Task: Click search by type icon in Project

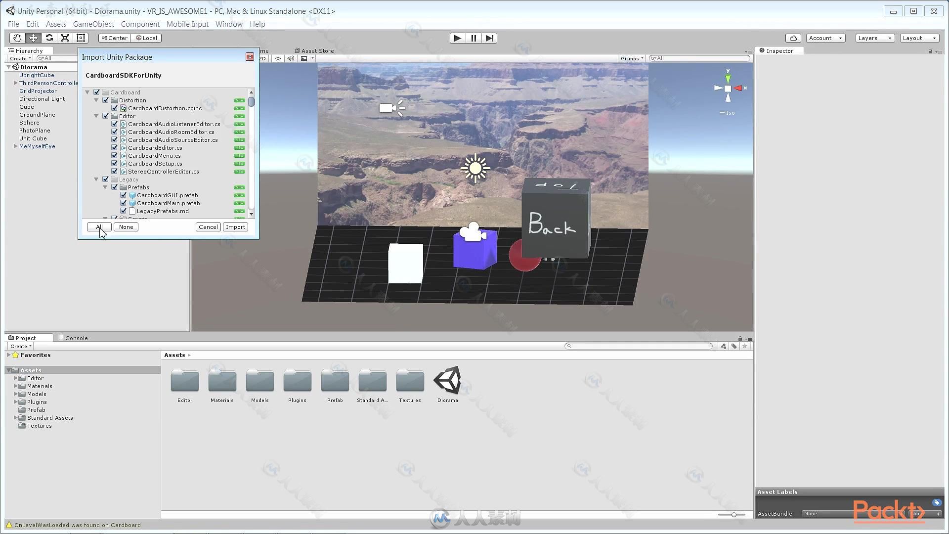Action: pos(724,346)
